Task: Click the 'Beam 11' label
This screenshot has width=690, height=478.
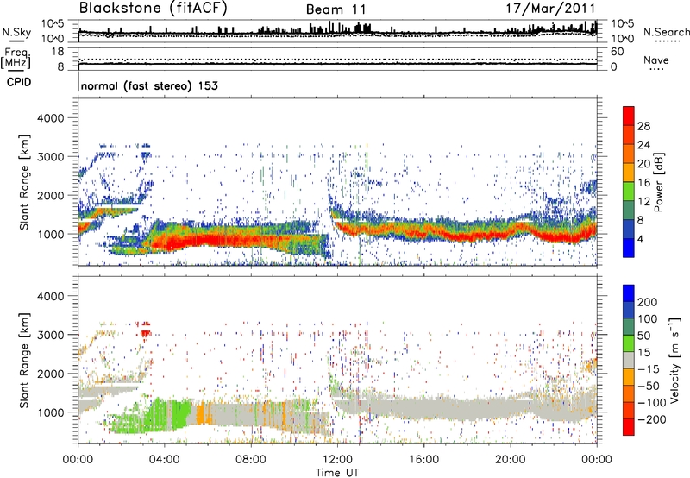Action: coord(336,9)
